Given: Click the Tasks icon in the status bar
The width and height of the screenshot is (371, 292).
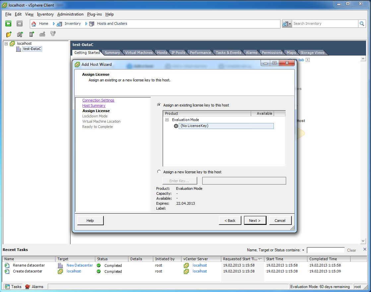Looking at the screenshot, I should click(x=7, y=287).
